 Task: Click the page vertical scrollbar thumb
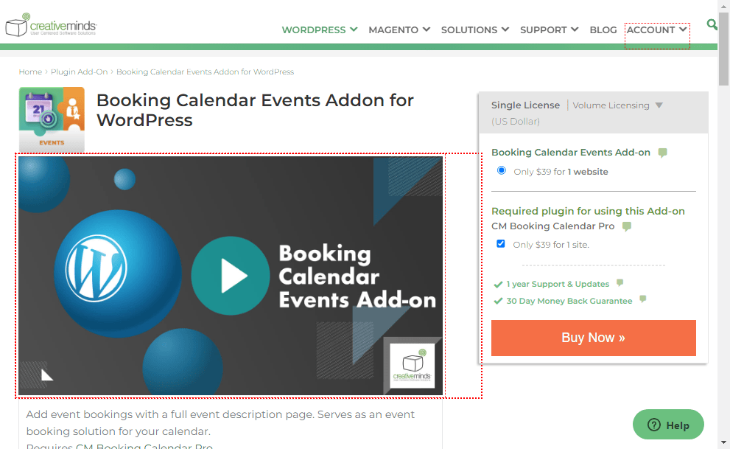[723, 49]
